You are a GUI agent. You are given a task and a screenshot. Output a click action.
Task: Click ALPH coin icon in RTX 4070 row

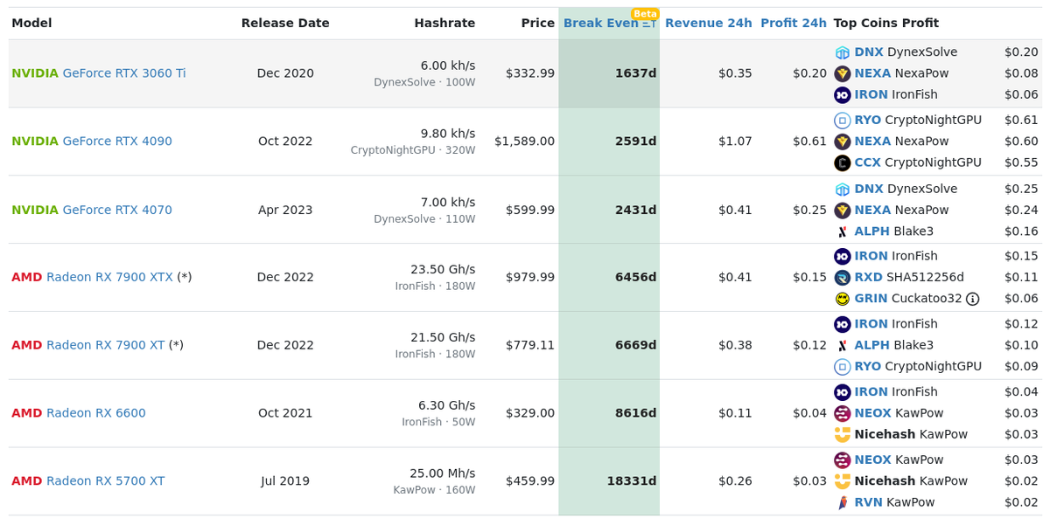843,231
